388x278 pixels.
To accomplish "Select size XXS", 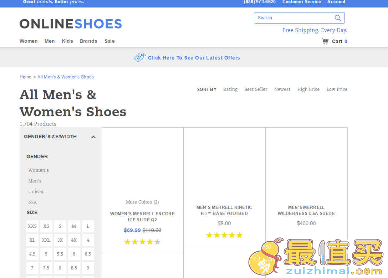I will coord(32,226).
